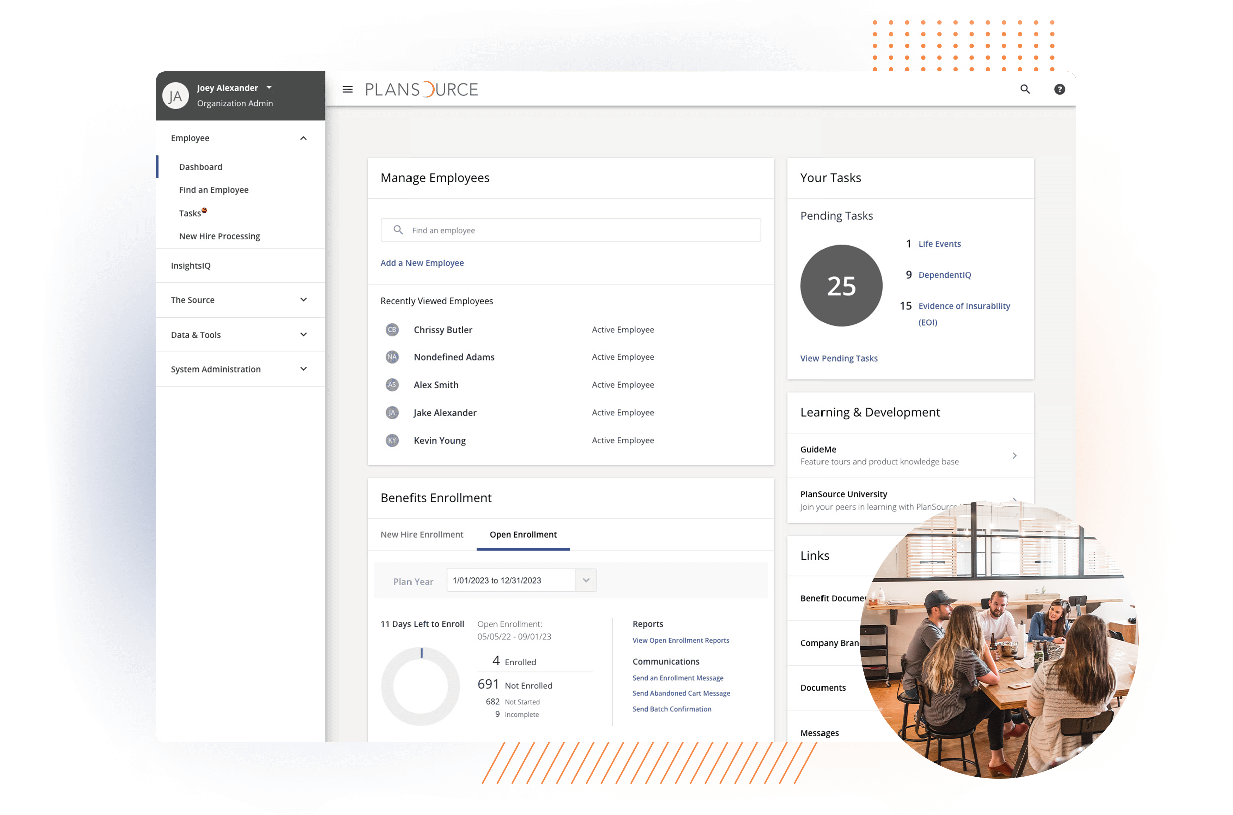Click Send Batch Confirmation link

[x=672, y=709]
